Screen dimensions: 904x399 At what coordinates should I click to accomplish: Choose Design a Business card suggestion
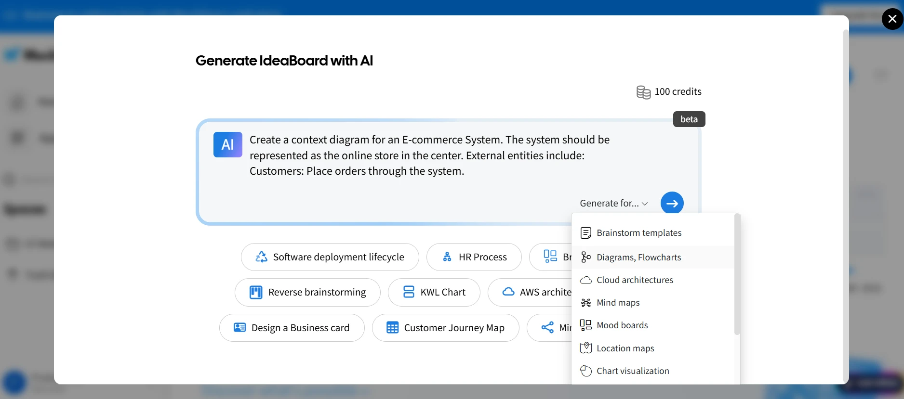coord(292,328)
